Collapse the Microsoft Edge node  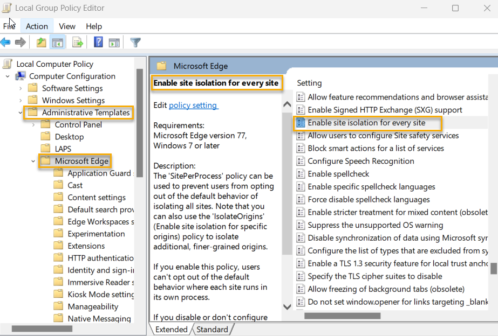point(33,160)
